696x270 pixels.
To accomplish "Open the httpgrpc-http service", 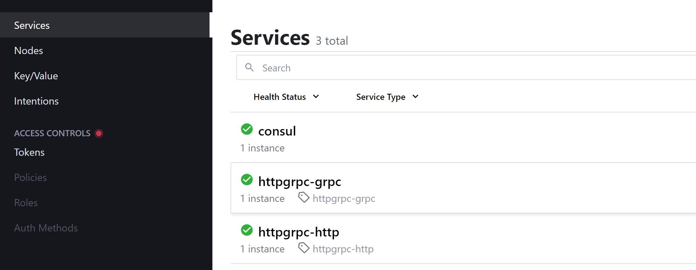I will [299, 232].
